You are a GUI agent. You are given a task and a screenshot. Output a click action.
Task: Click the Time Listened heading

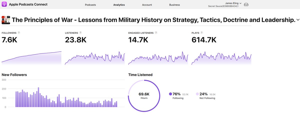[140, 75]
